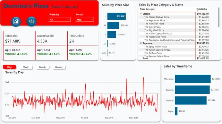Open the customer group analysis icon
The height and width of the screenshot is (124, 222).
[x=32, y=21]
